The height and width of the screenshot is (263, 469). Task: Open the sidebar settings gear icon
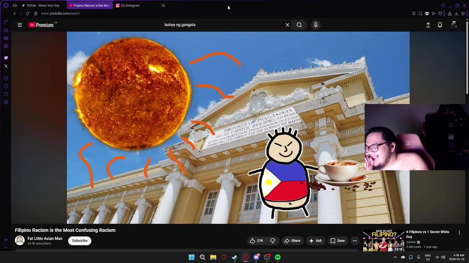click(x=6, y=102)
